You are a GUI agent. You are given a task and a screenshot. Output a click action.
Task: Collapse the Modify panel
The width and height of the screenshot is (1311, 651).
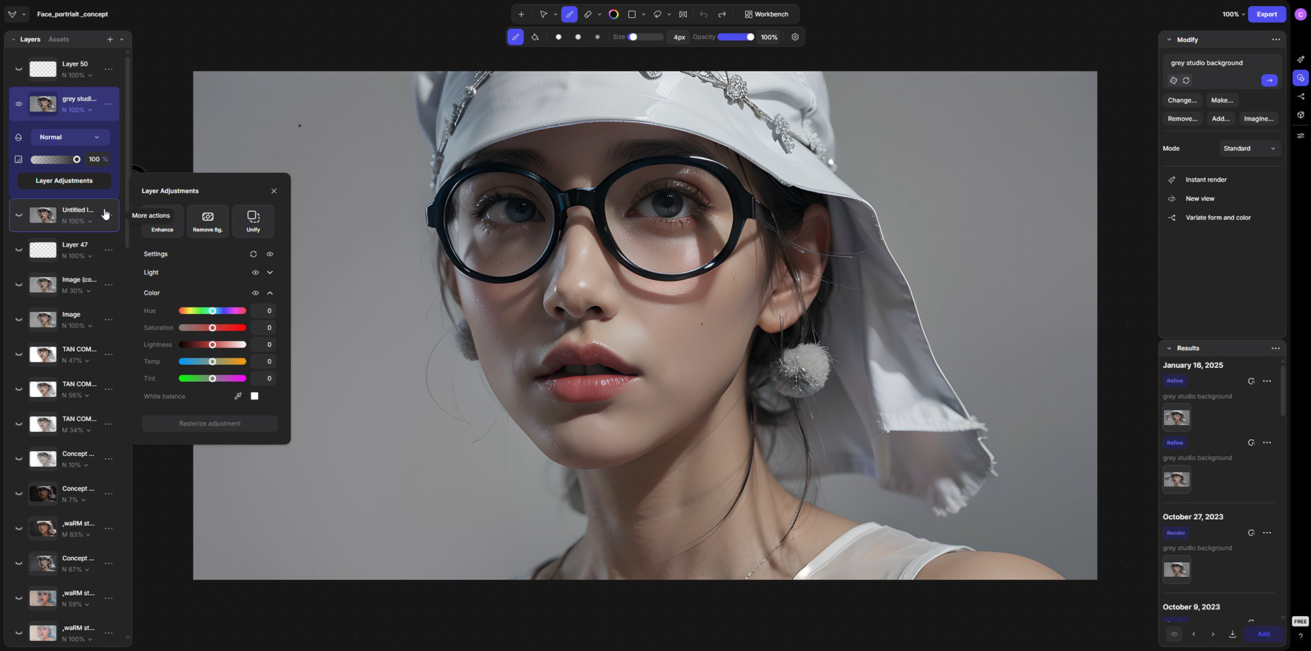[x=1169, y=40]
